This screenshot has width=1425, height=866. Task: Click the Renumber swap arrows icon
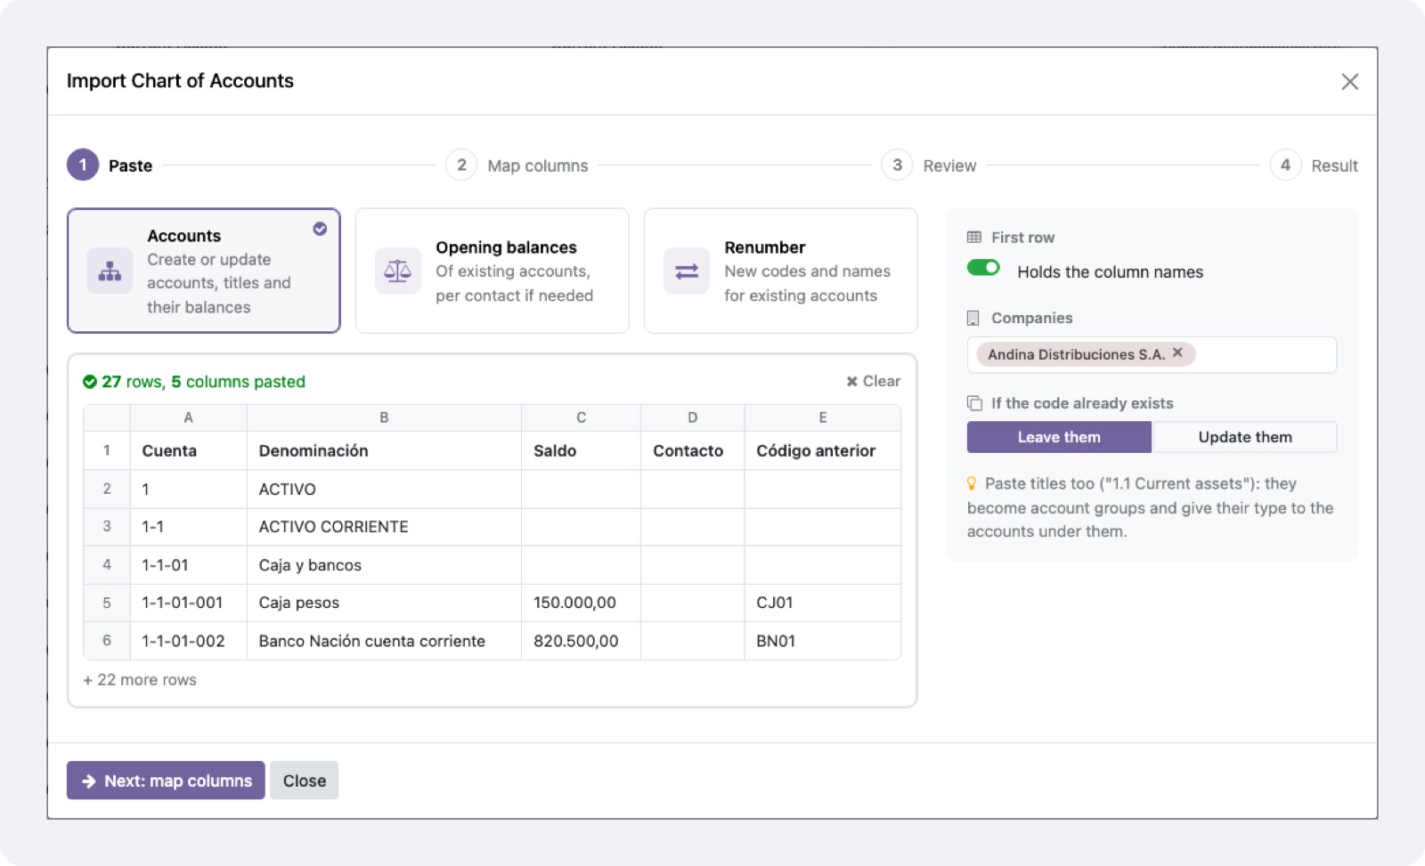(x=687, y=271)
